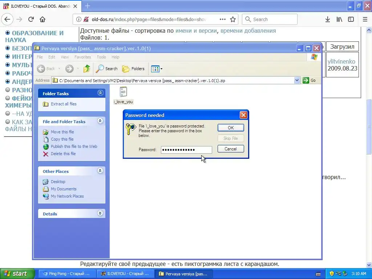The height and width of the screenshot is (279, 372).
Task: Open the browser downloads arrow icon
Action: click(x=327, y=20)
